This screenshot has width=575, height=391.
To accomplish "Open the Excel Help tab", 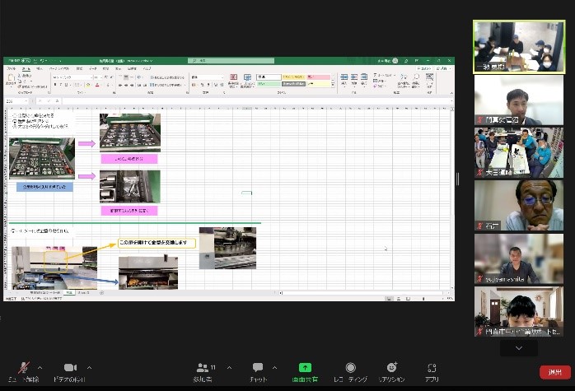I will 147,68.
